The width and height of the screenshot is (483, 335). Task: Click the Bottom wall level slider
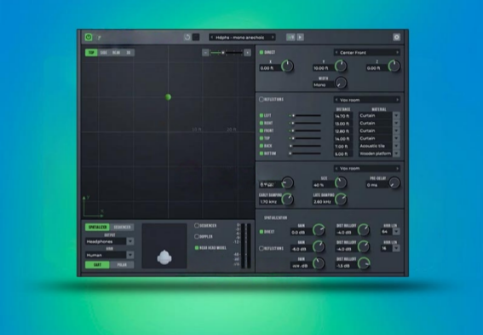305,153
